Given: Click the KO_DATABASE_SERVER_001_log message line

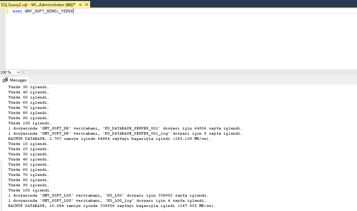Looking at the screenshot, I should (x=125, y=133).
